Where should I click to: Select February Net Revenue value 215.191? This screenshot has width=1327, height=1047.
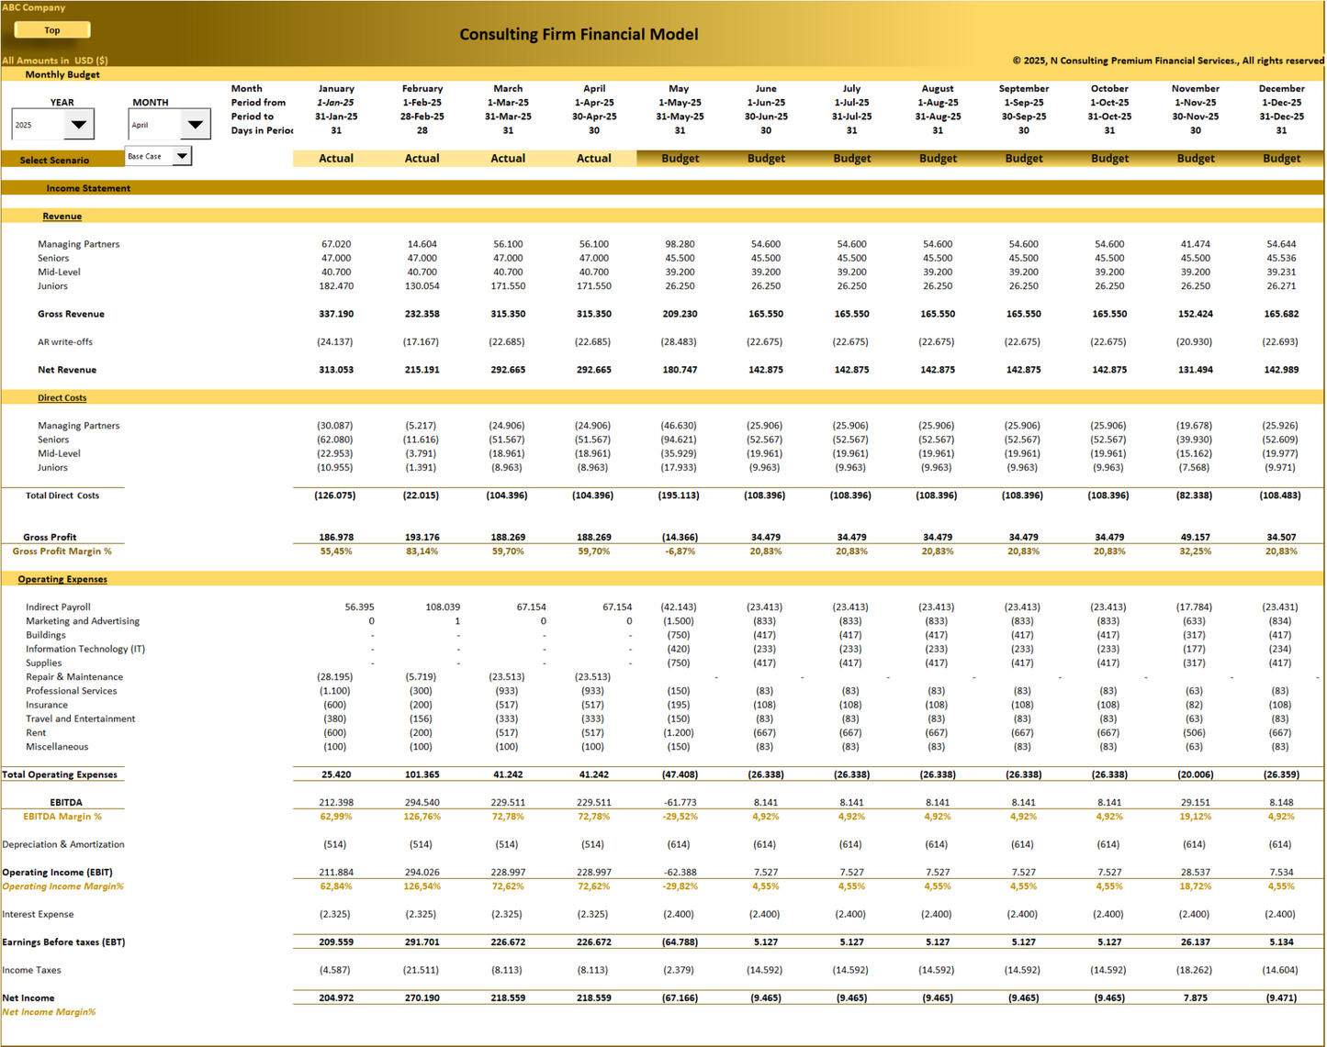(x=422, y=370)
